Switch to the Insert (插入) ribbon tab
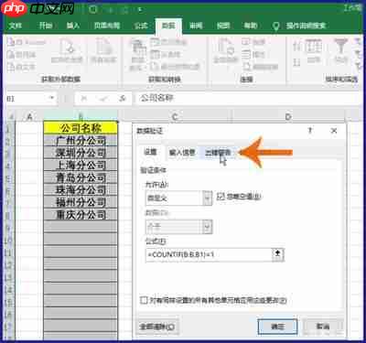 coord(73,26)
